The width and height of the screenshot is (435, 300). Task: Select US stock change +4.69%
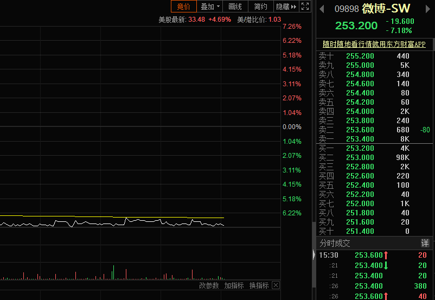point(220,20)
